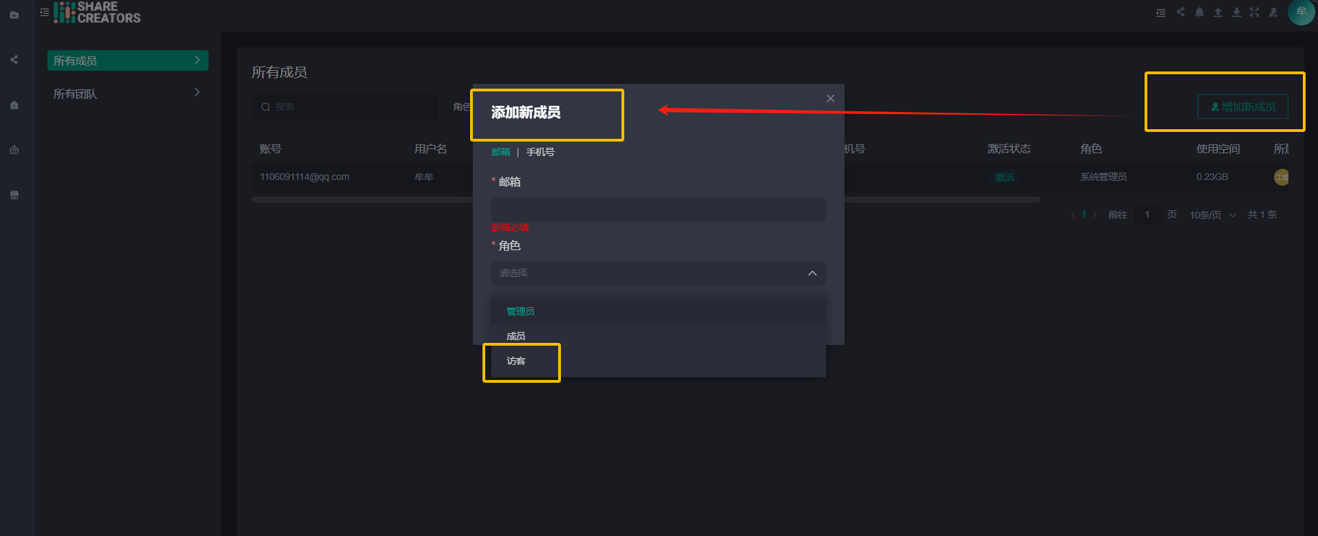Open the 角色 role selection dropdown
The height and width of the screenshot is (536, 1318).
pyautogui.click(x=658, y=273)
